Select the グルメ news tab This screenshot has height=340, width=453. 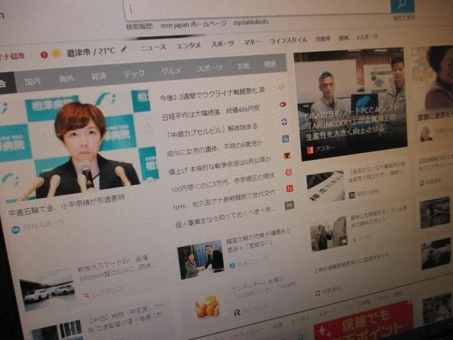click(171, 71)
